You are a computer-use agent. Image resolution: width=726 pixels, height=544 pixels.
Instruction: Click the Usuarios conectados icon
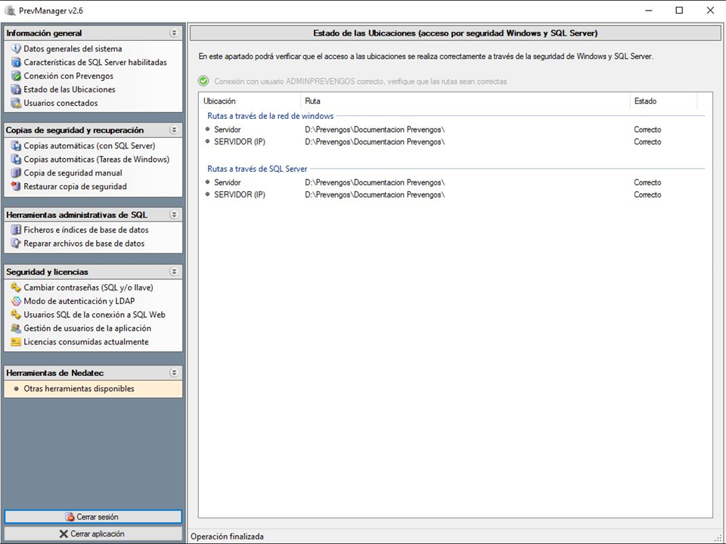[x=16, y=104]
